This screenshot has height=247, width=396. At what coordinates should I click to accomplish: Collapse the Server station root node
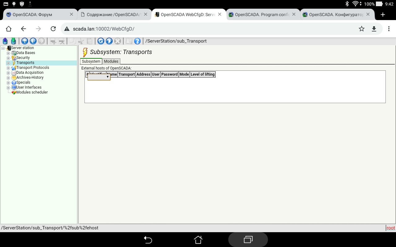pyautogui.click(x=3, y=48)
